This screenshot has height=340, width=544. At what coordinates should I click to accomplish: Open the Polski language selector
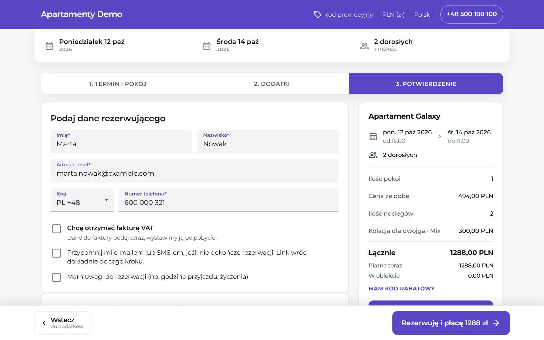(423, 14)
